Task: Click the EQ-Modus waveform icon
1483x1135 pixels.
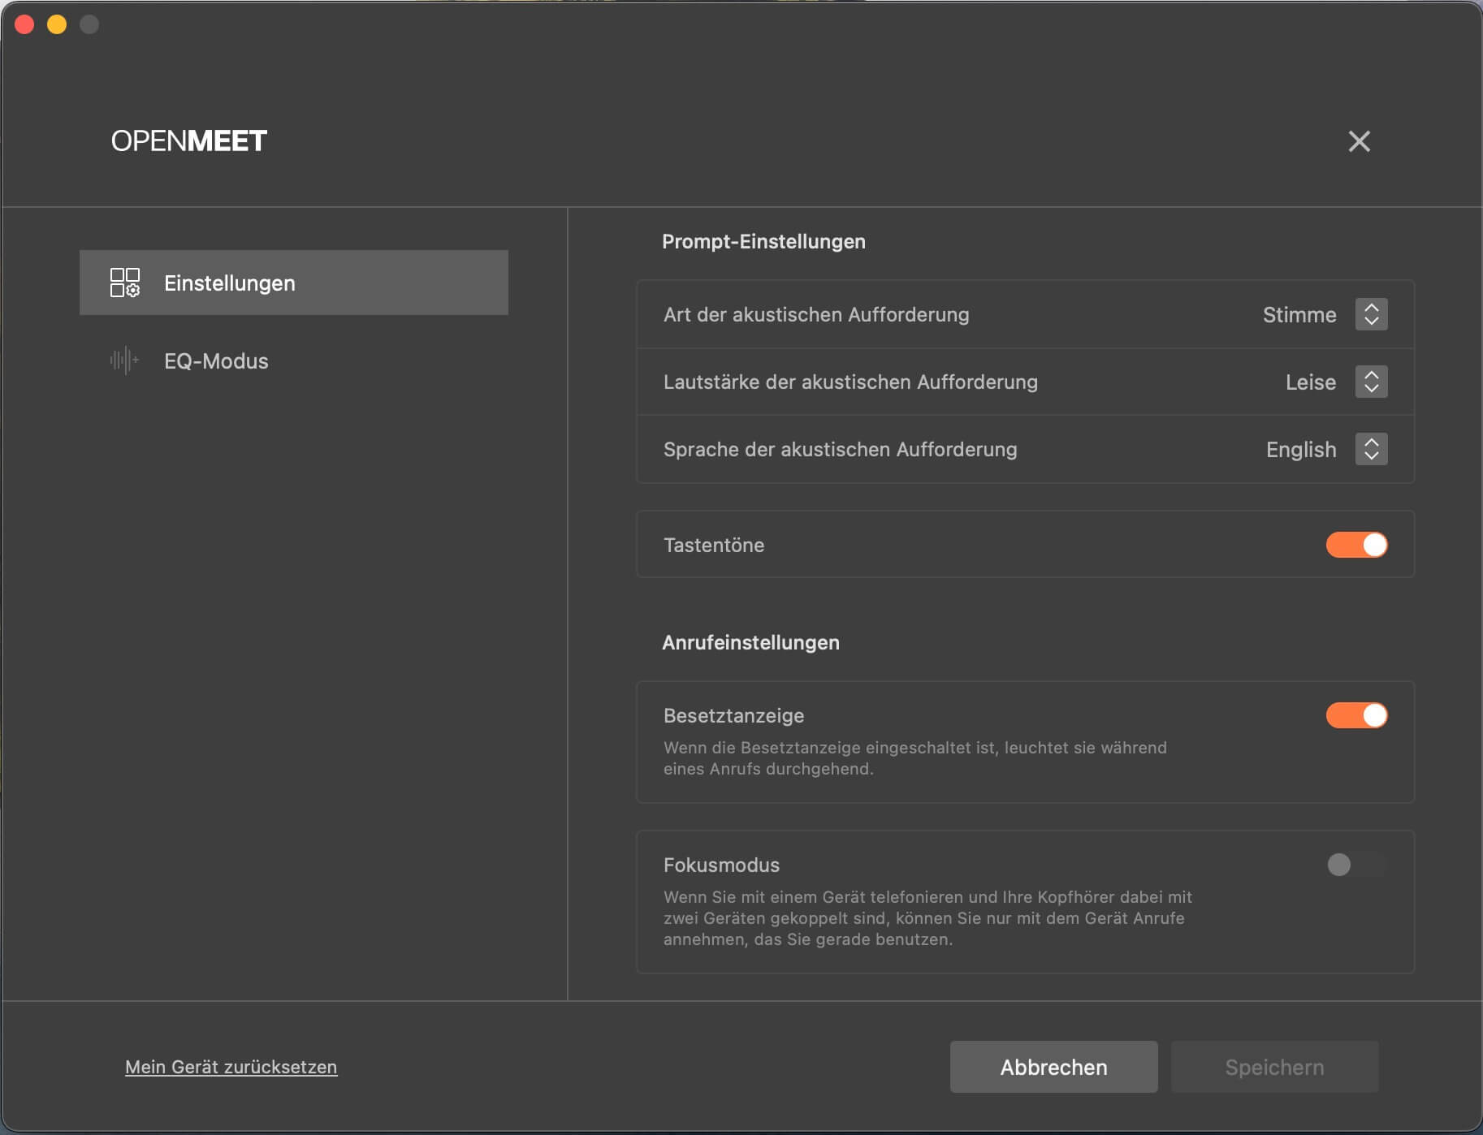Action: click(125, 360)
